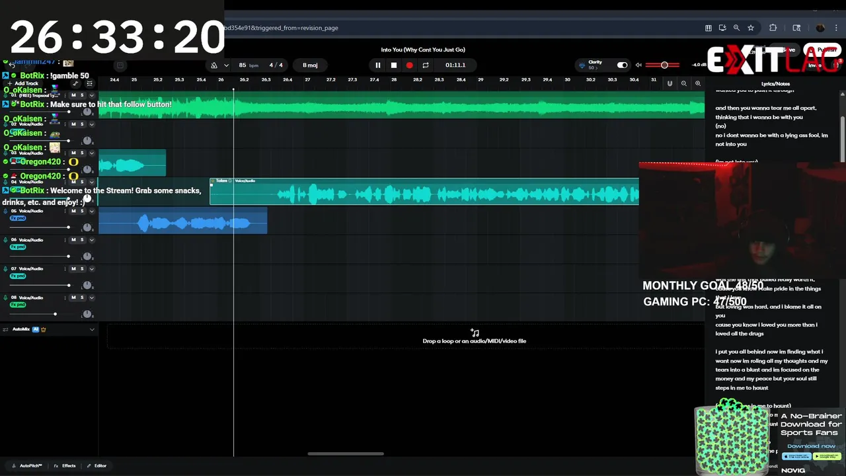Click the routing icon beside Add Track
This screenshot has height=476, width=846.
tap(75, 83)
